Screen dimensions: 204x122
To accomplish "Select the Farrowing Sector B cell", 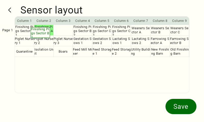I will [x=180, y=41].
